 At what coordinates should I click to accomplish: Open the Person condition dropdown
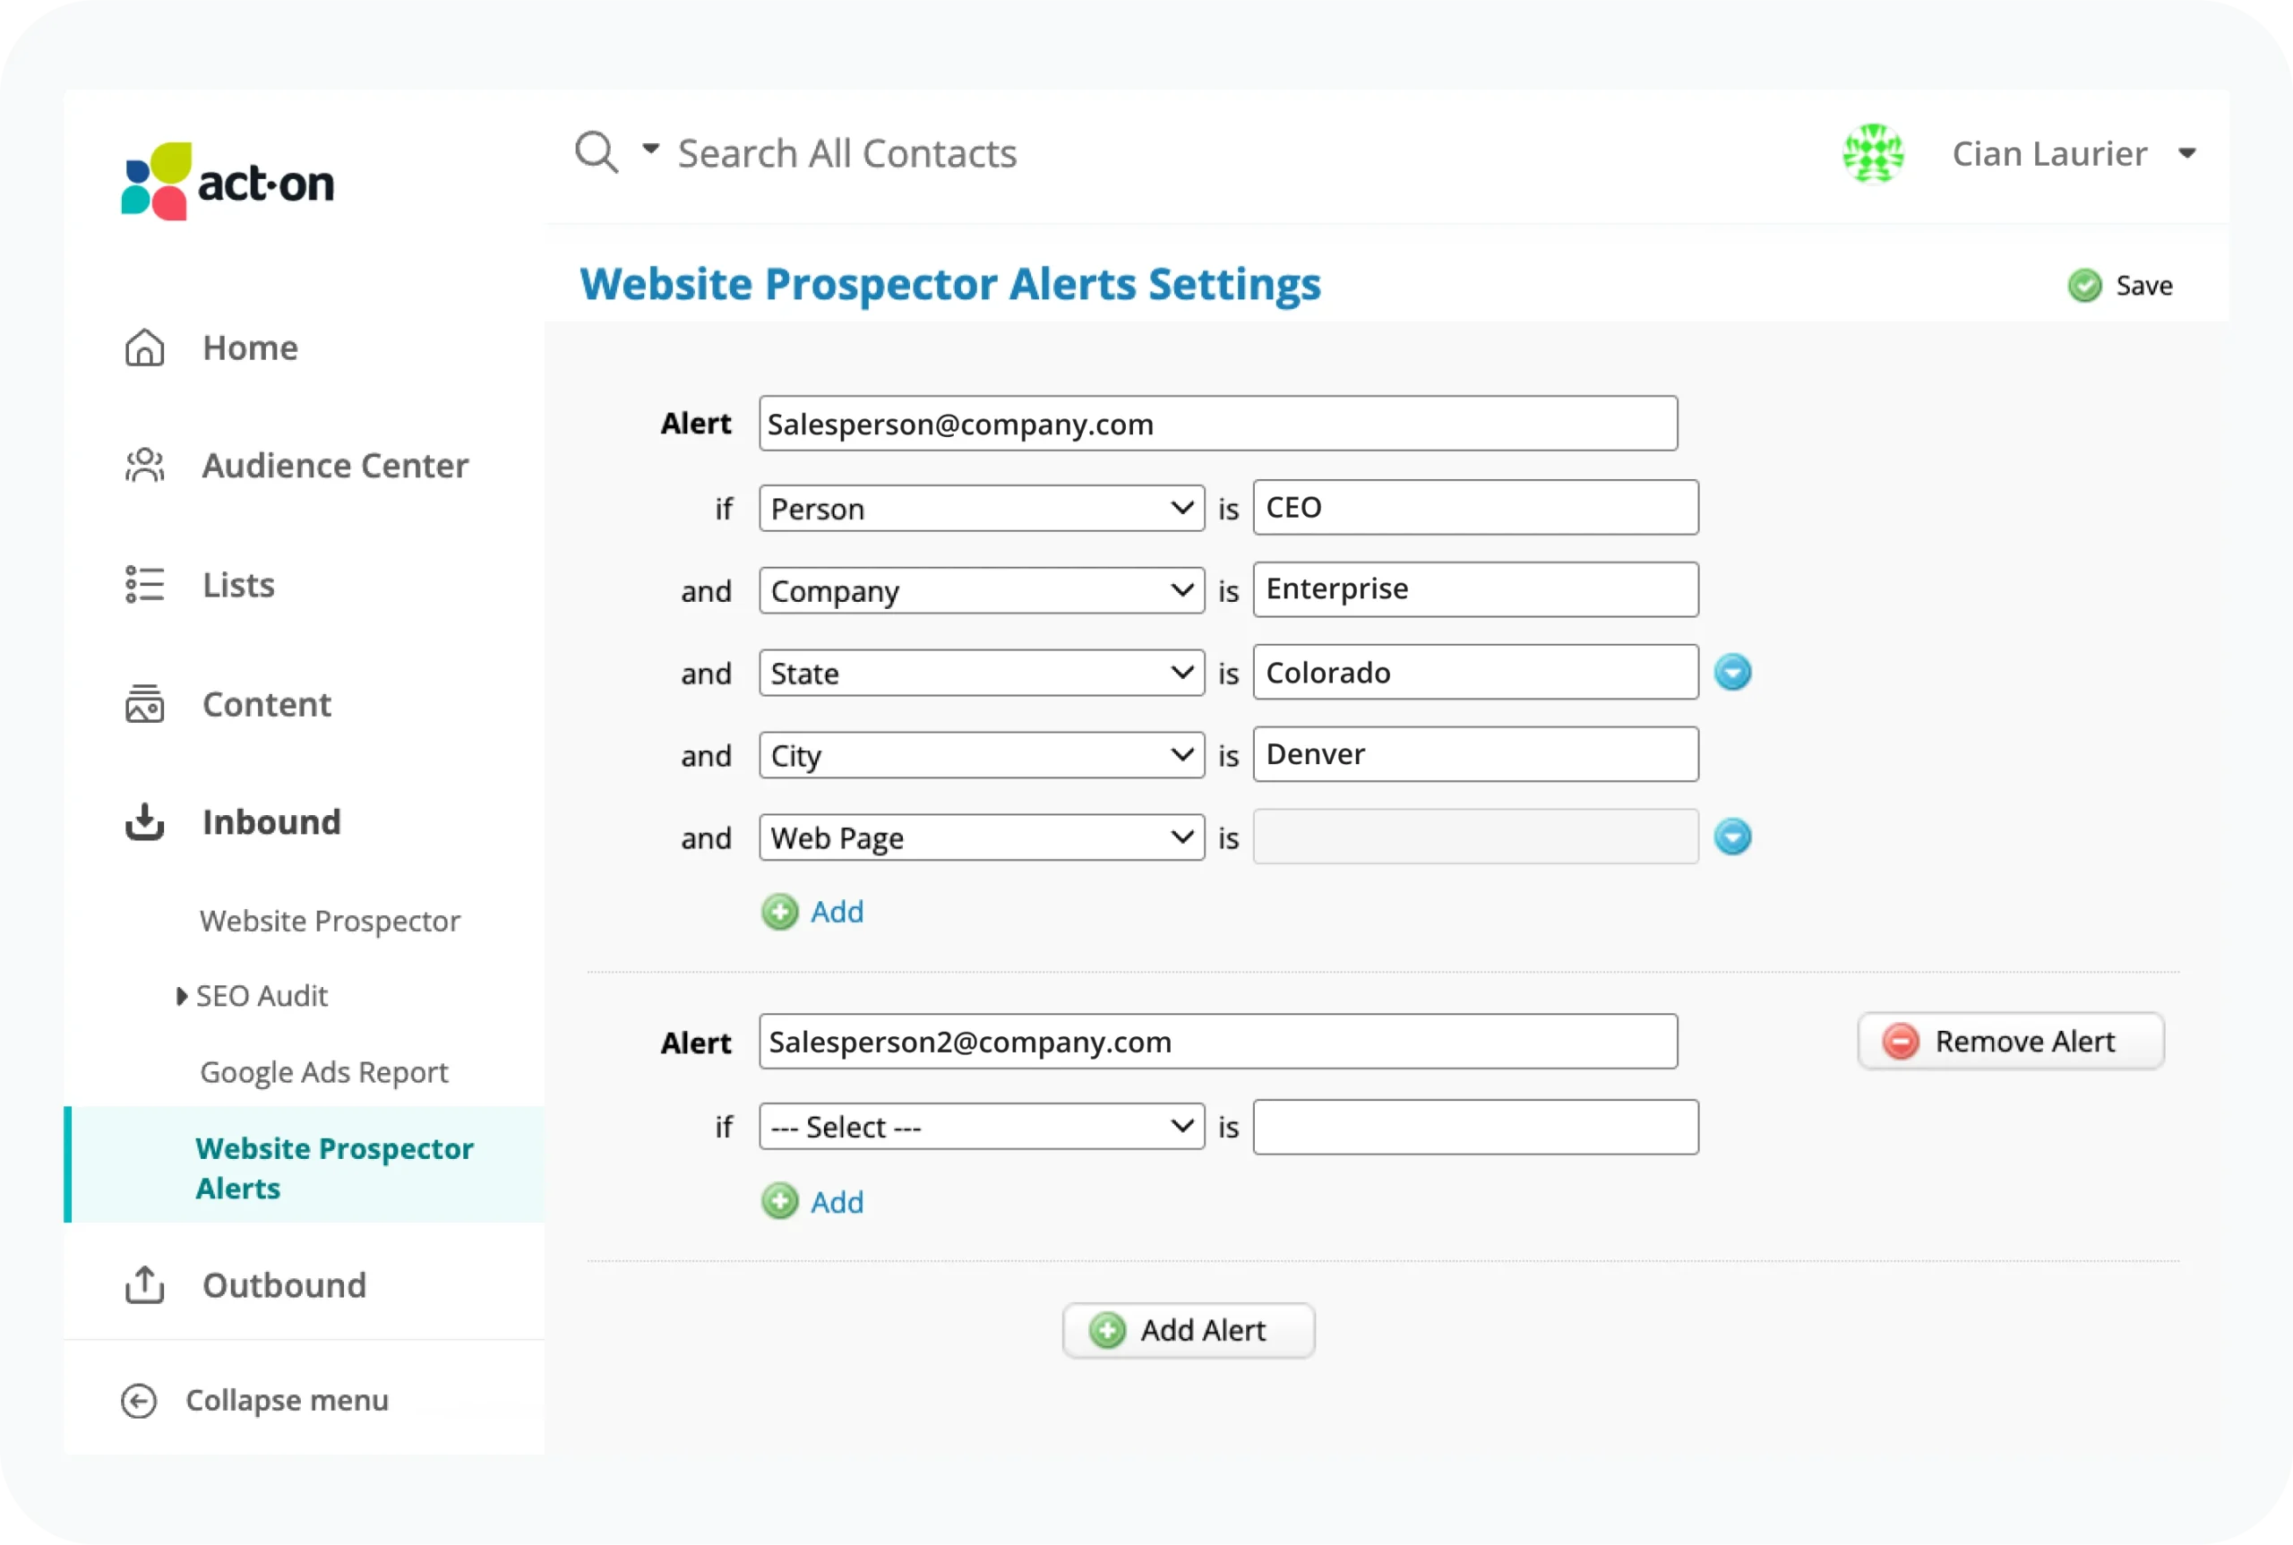click(x=982, y=509)
